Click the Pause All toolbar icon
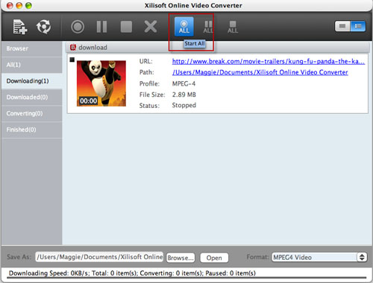373x283 pixels. coord(208,27)
